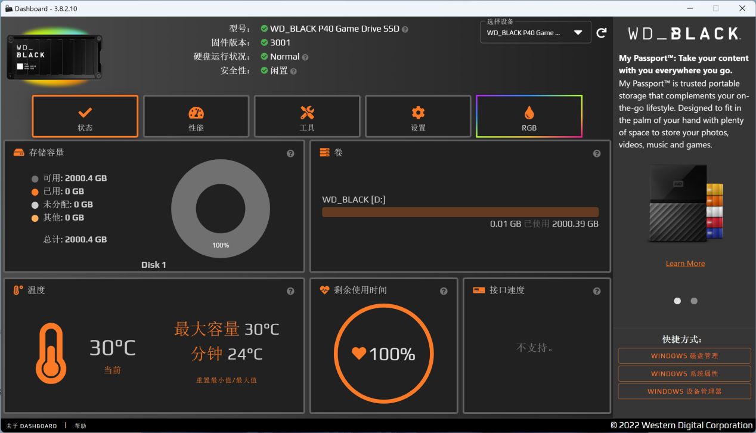The image size is (756, 433).
Task: Click 帮助 help in footer
Action: (x=80, y=426)
